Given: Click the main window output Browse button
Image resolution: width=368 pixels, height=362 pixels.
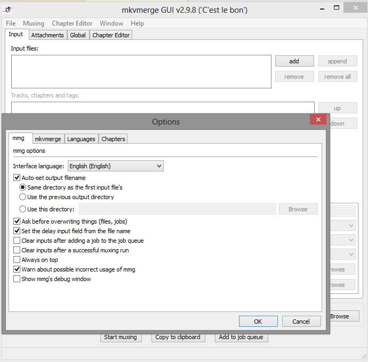Looking at the screenshot, I should (x=345, y=316).
